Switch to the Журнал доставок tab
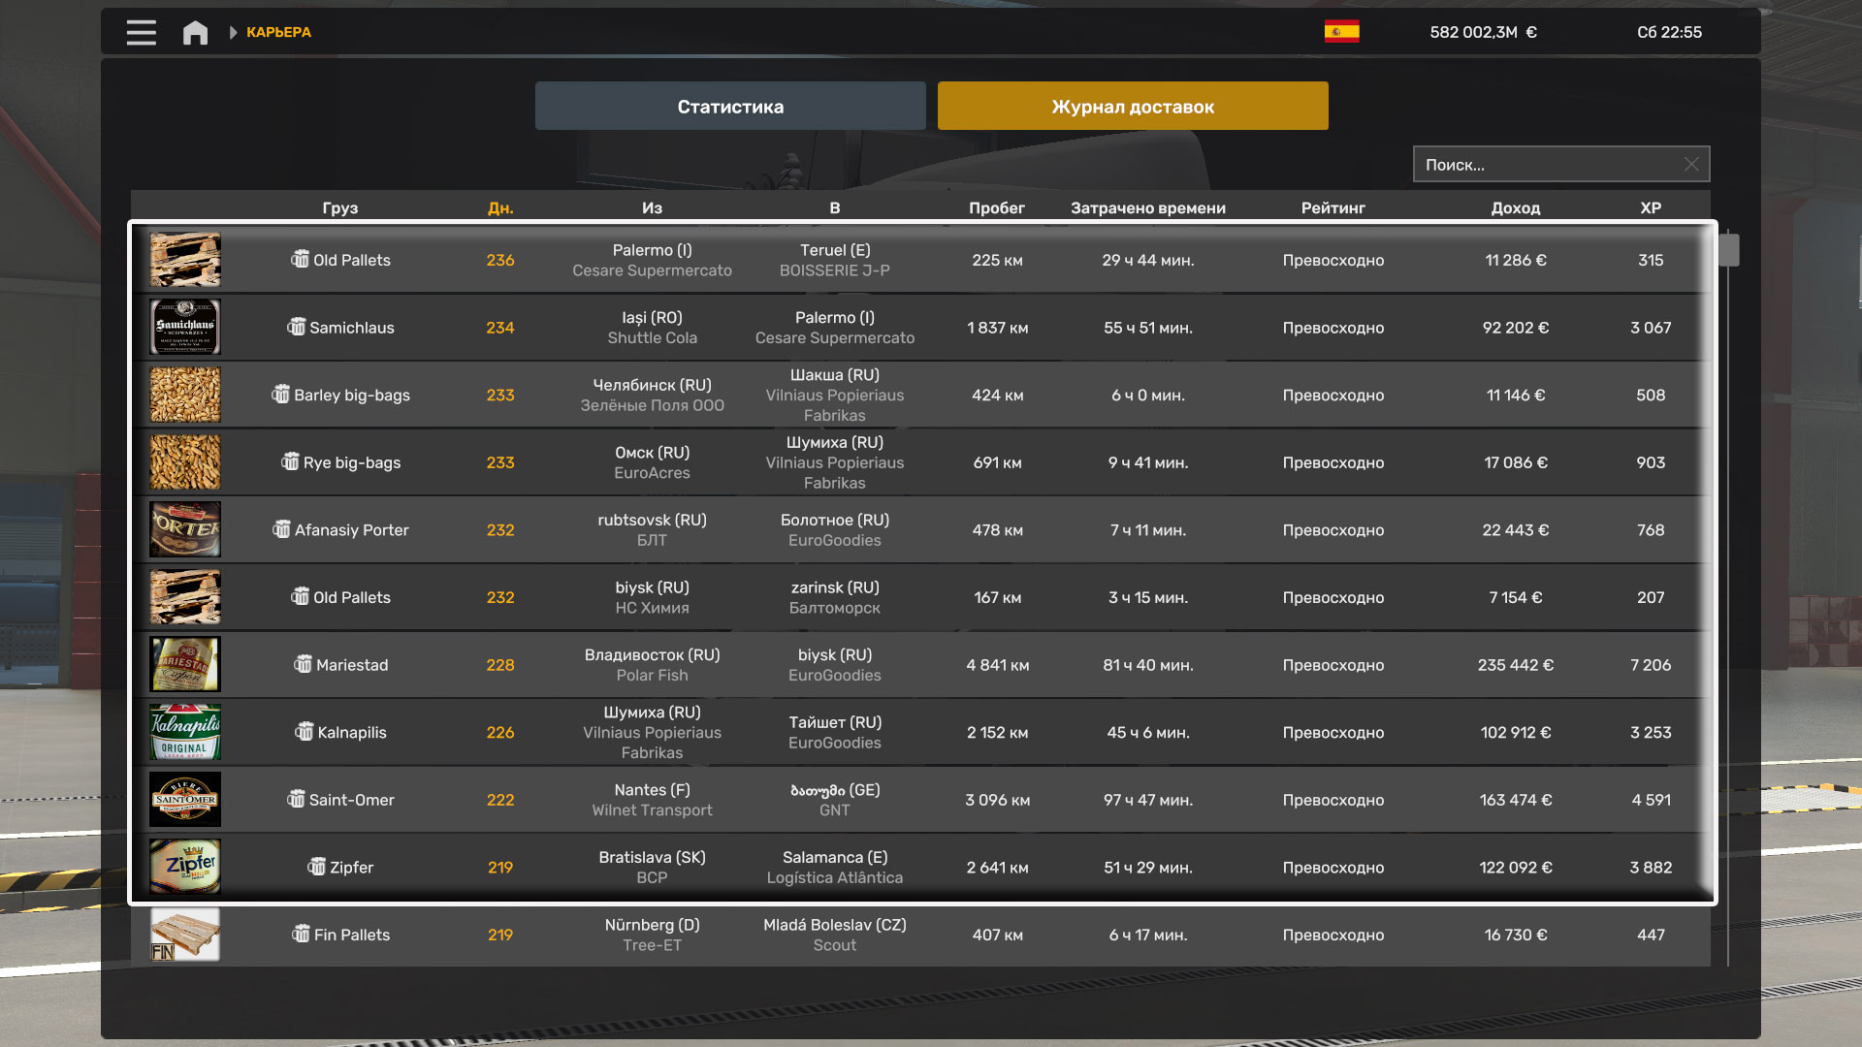This screenshot has width=1862, height=1047. pyautogui.click(x=1133, y=106)
